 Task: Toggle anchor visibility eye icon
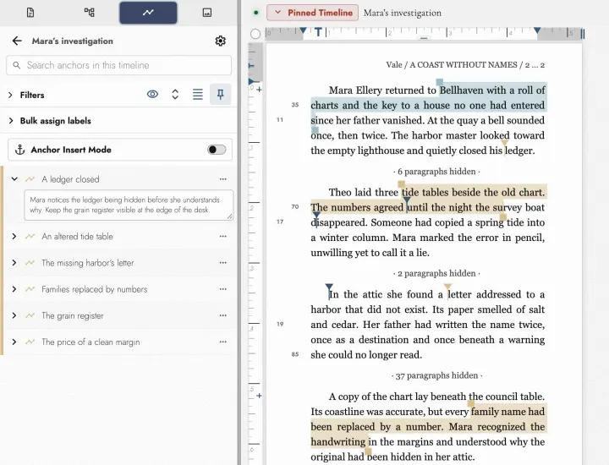152,94
